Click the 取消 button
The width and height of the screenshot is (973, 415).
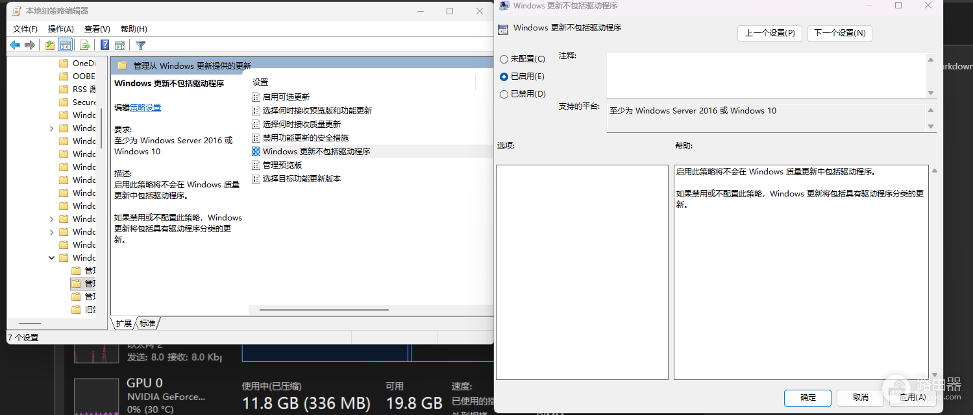pos(860,397)
